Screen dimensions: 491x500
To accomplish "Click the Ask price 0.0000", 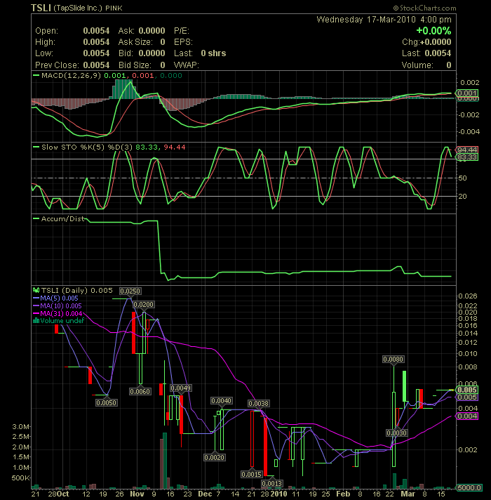I will [x=152, y=31].
